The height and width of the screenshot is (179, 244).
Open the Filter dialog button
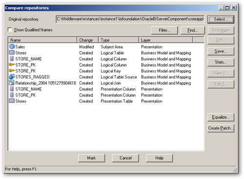tap(164, 30)
